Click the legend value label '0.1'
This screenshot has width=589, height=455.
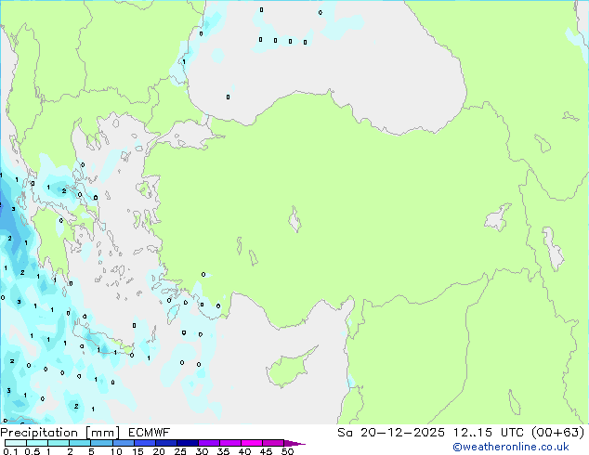tap(10, 451)
